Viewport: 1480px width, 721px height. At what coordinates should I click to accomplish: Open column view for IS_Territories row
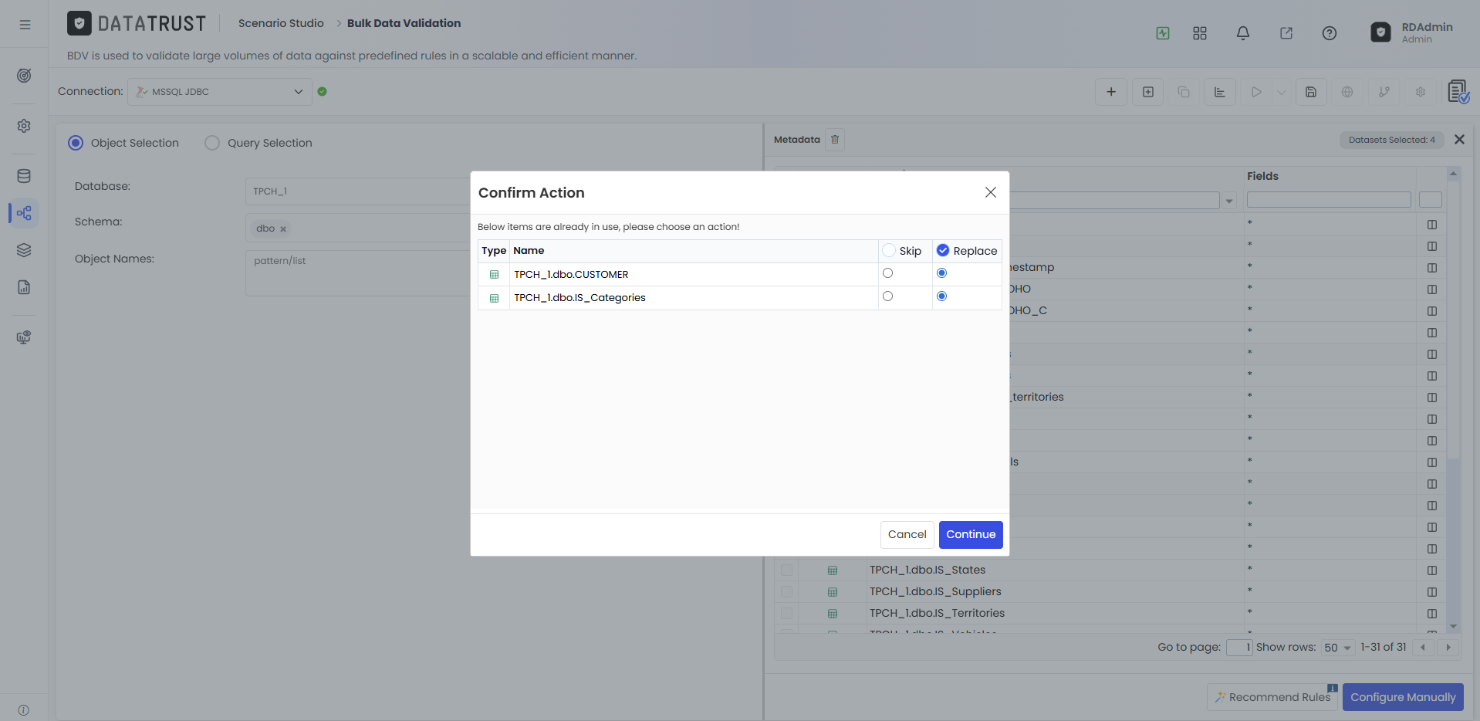(1432, 614)
